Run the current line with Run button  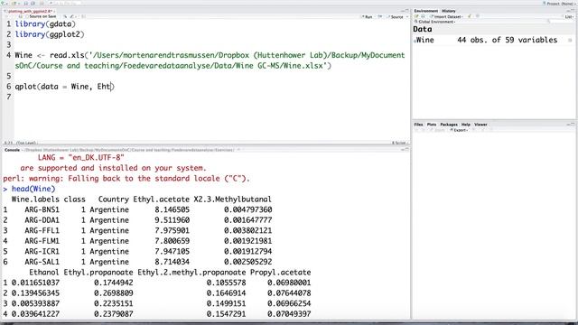[x=368, y=17]
